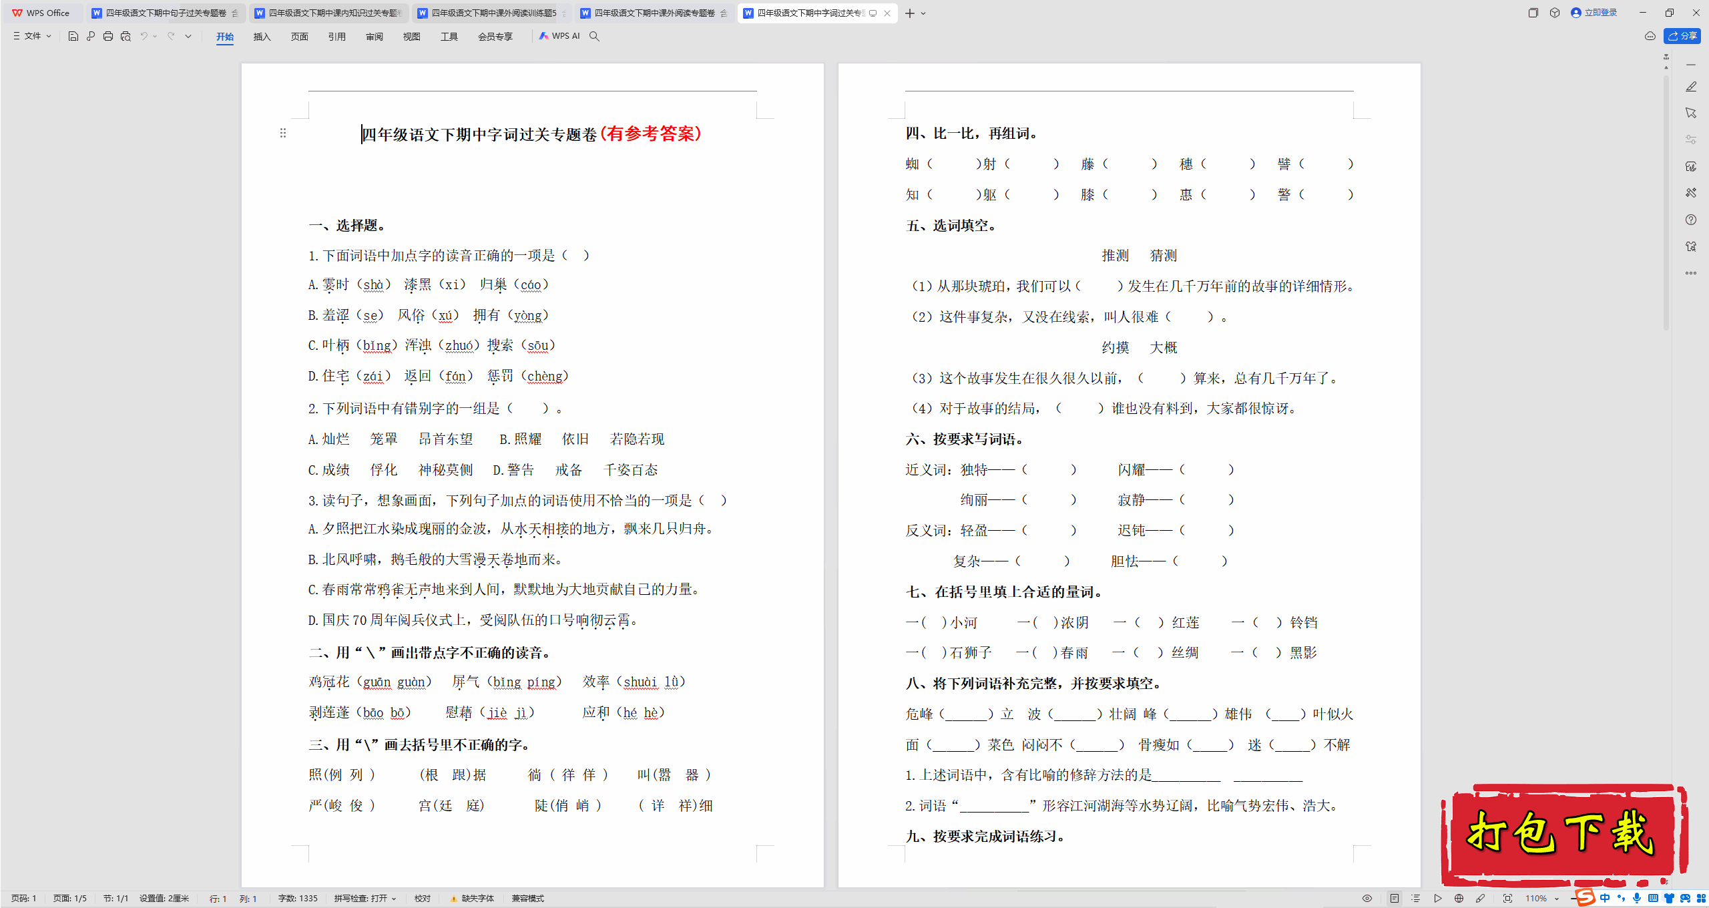This screenshot has width=1709, height=908.
Task: Switch to outline view in status bar
Action: [x=1415, y=899]
